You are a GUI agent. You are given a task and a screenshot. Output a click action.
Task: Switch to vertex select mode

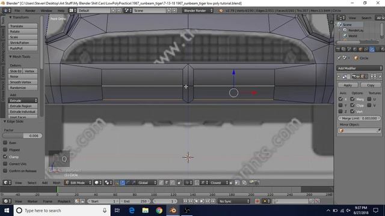click(161, 182)
